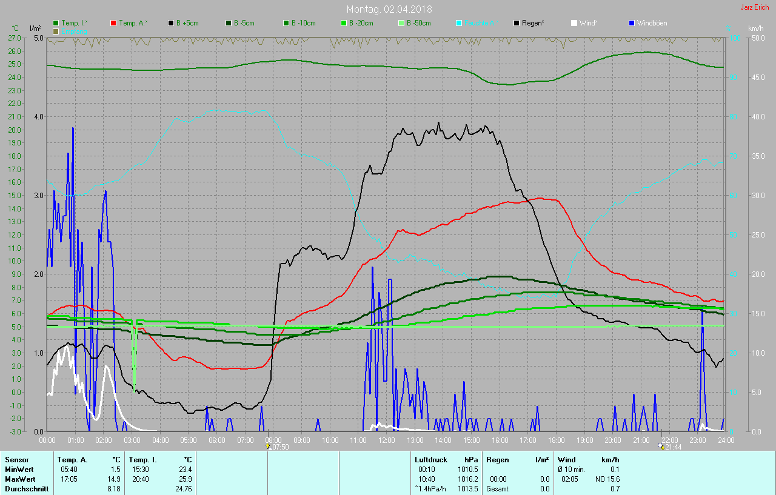The height and width of the screenshot is (495, 776).
Task: Select the white Wind legend square
Action: coord(574,23)
